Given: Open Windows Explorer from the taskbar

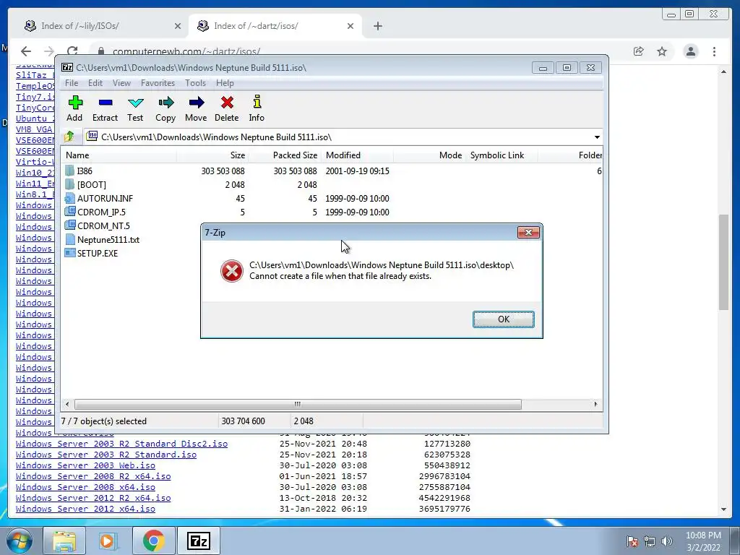Looking at the screenshot, I should click(x=64, y=541).
